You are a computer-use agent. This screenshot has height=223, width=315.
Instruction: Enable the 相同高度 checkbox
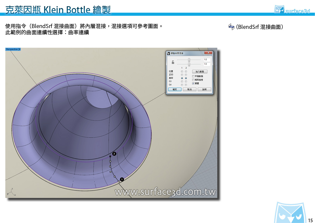(x=193, y=80)
